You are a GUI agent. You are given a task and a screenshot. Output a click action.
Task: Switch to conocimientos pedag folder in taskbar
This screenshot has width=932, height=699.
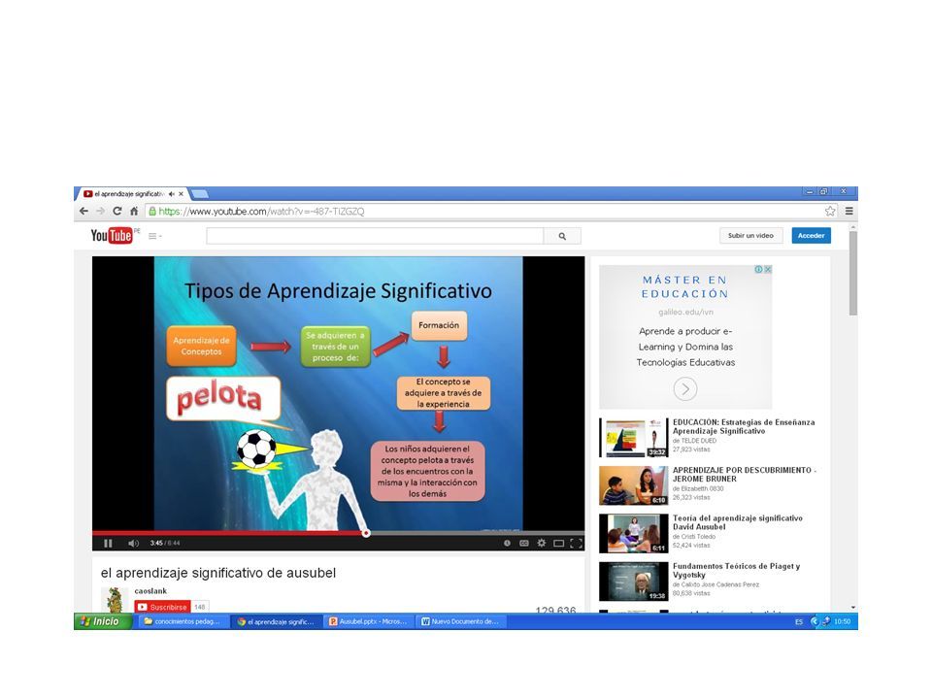[x=182, y=621]
